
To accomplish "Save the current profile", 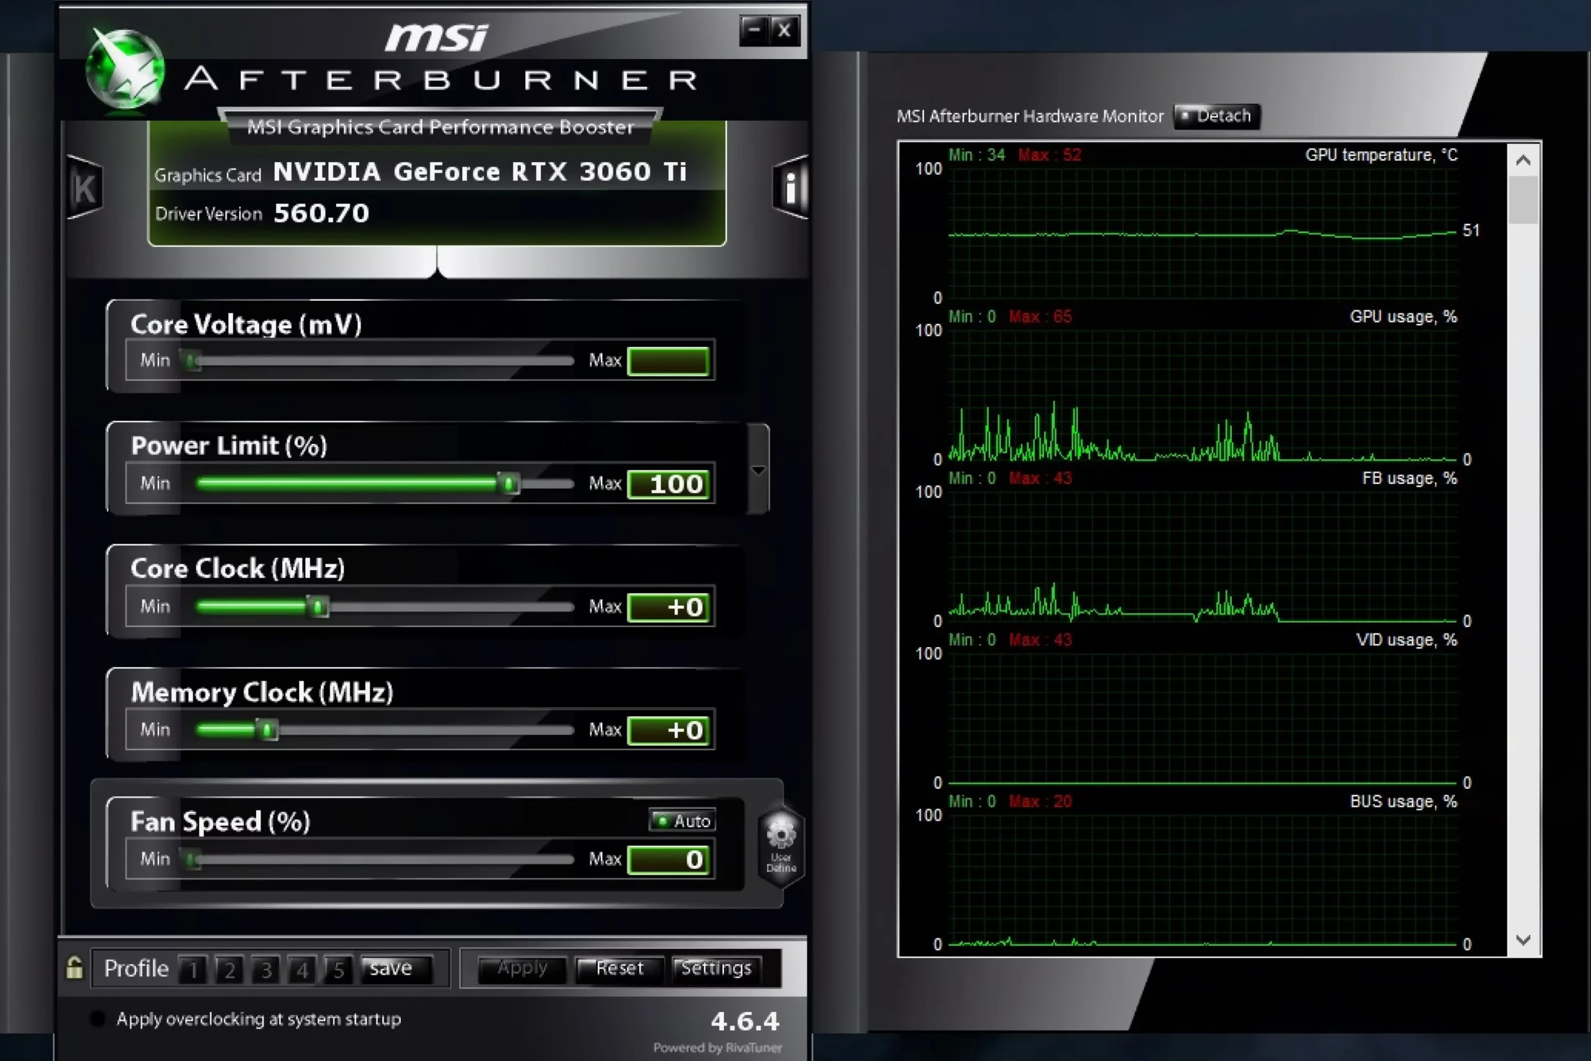I will click(x=391, y=968).
